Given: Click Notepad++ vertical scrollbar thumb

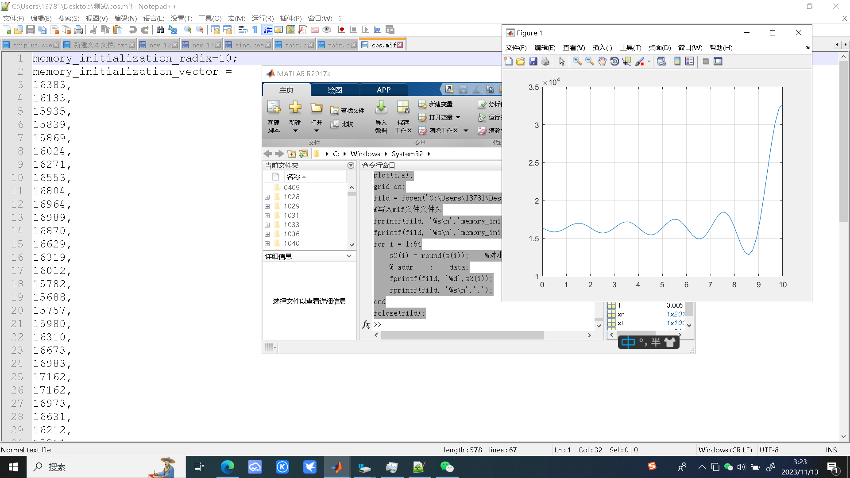Looking at the screenshot, I should click(843, 142).
